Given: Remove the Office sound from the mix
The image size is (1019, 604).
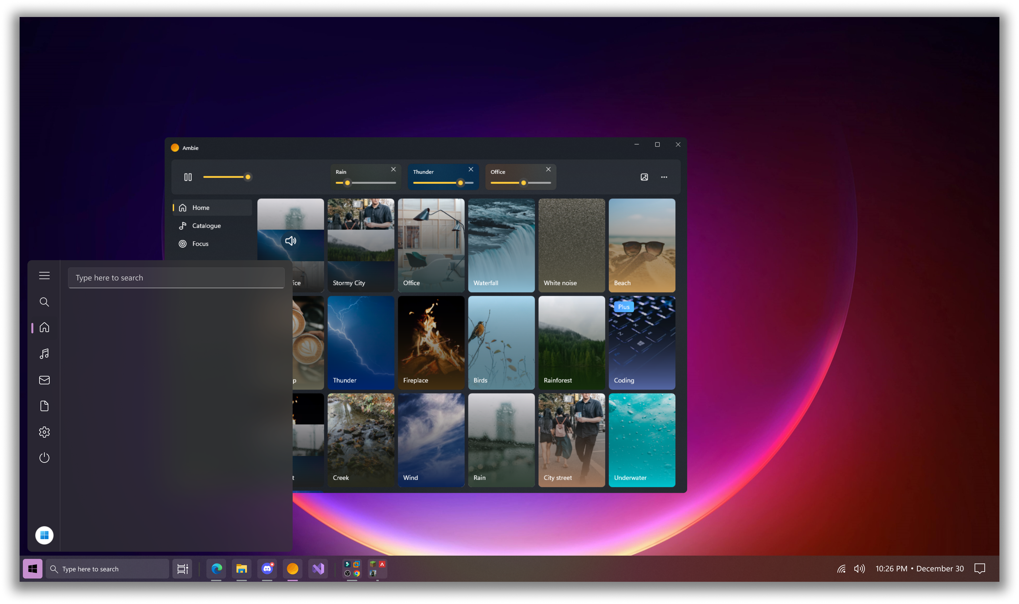Looking at the screenshot, I should click(x=548, y=169).
